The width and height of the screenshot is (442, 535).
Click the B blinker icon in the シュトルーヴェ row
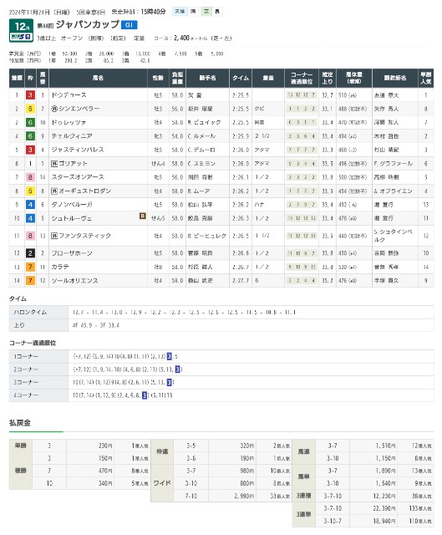[x=143, y=216]
